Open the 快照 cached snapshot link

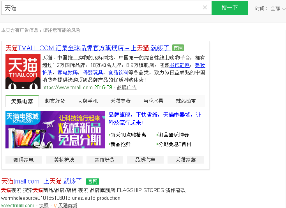(x=44, y=205)
